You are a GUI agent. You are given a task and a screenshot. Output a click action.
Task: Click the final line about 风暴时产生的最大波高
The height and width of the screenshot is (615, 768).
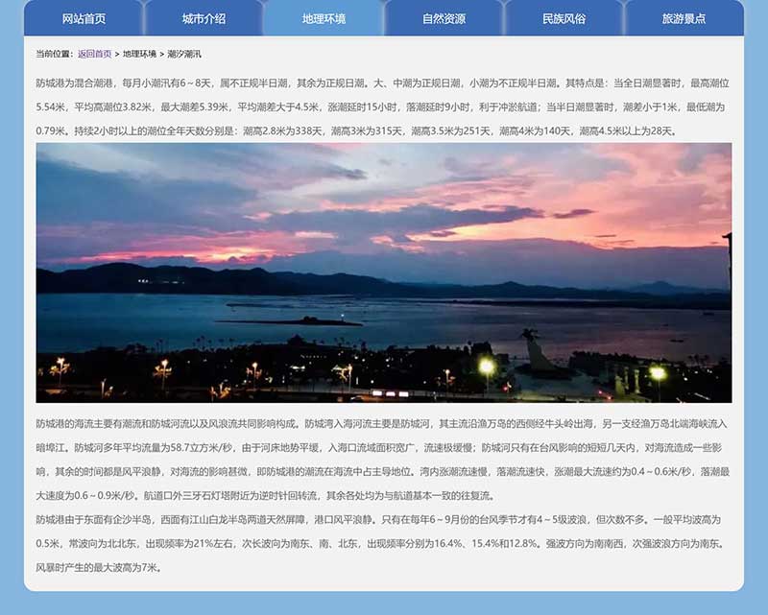point(98,567)
